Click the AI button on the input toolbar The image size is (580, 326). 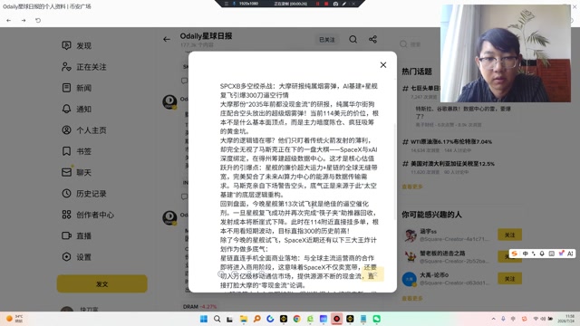pyautogui.click(x=570, y=254)
